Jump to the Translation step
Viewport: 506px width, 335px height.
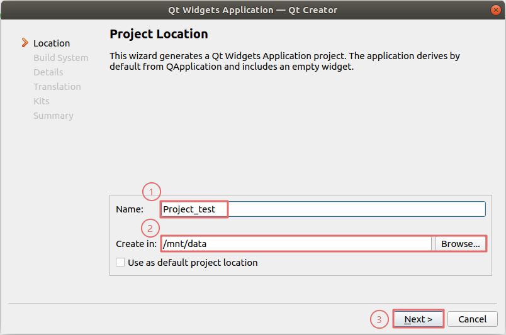tap(57, 87)
